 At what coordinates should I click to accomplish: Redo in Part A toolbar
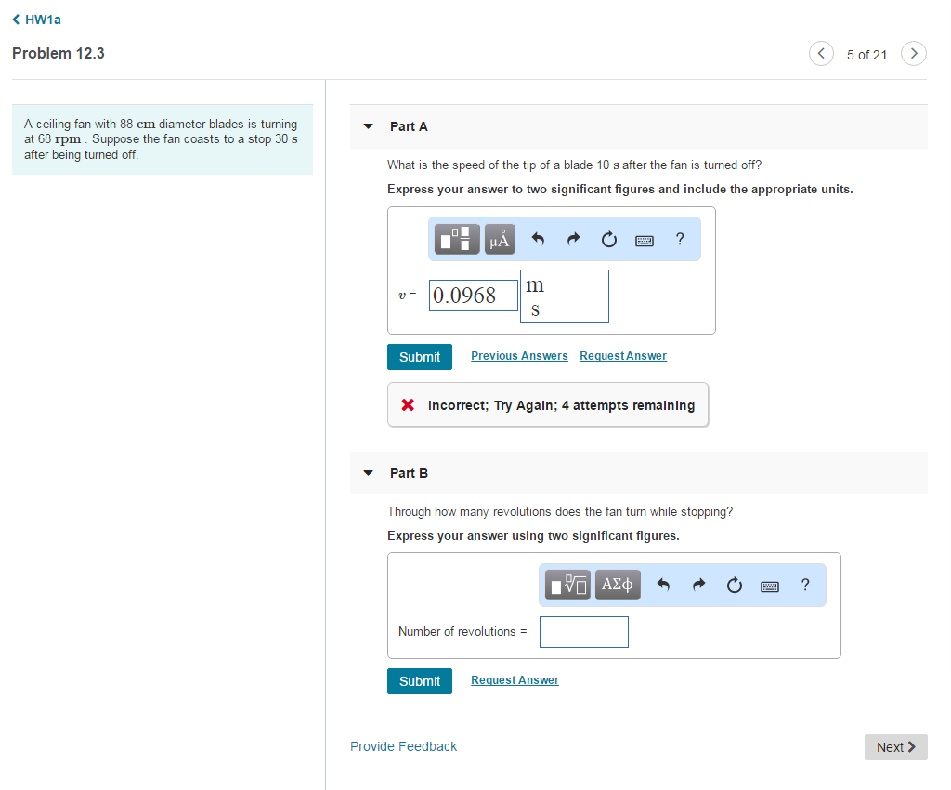click(573, 239)
